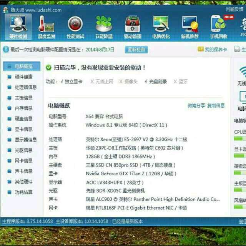Click the Windows 8.1 专业版 64位 value
This screenshot has height=246, width=246.
pyautogui.click(x=126, y=125)
